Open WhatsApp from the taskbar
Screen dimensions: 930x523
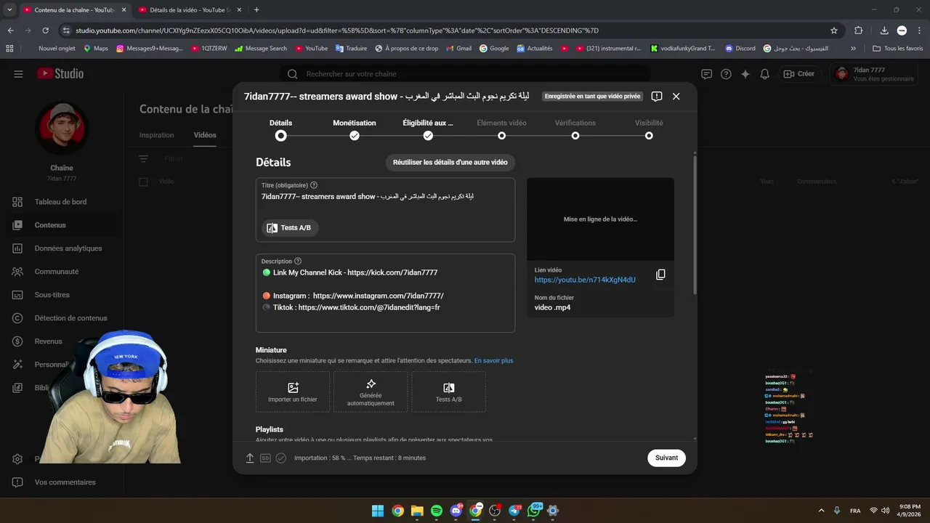534,511
